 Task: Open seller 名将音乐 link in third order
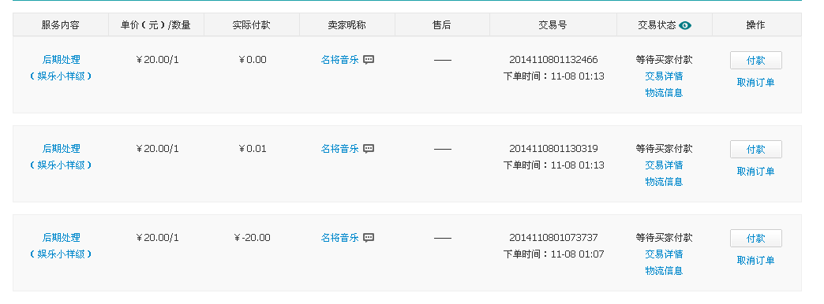(339, 238)
